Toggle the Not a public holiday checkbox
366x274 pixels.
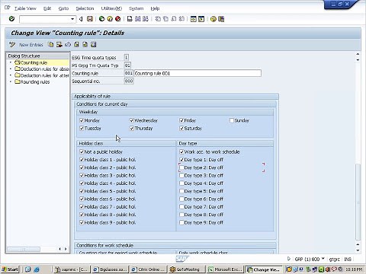coord(82,151)
